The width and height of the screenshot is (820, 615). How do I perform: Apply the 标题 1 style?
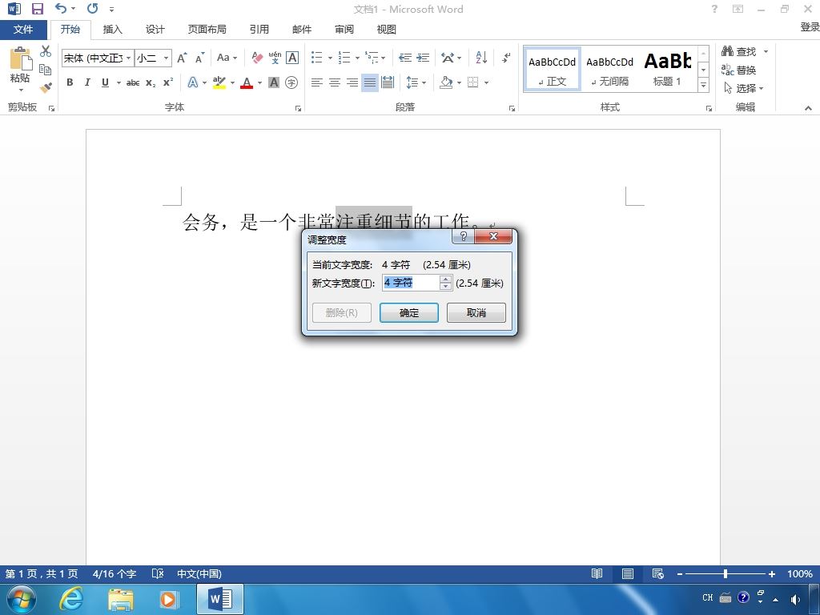pyautogui.click(x=667, y=69)
